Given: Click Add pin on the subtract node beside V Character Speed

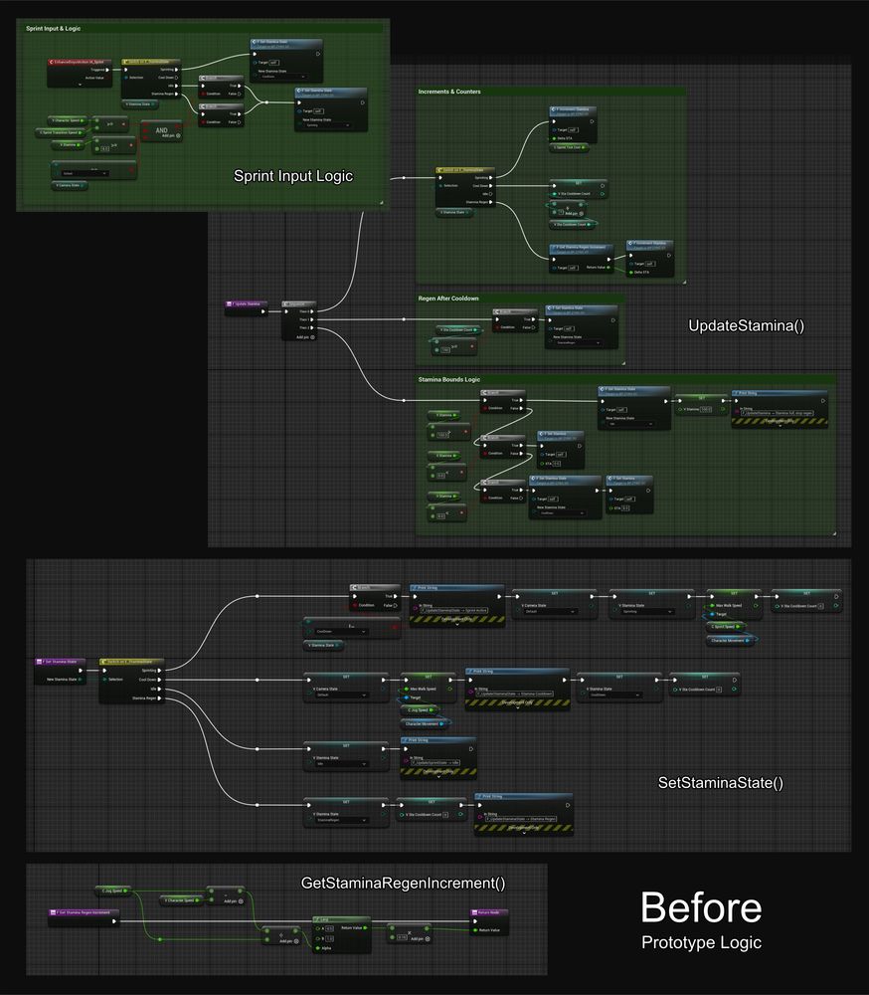Looking at the screenshot, I should coord(234,901).
